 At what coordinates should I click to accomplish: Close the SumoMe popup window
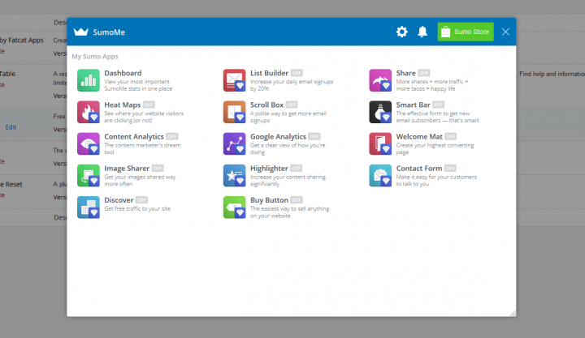pos(505,32)
